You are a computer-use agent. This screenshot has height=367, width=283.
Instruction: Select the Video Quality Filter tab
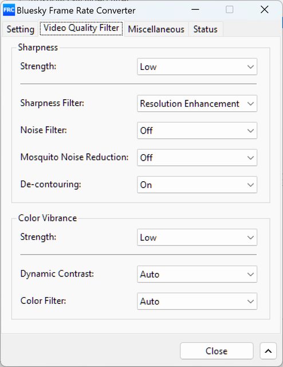coord(81,28)
